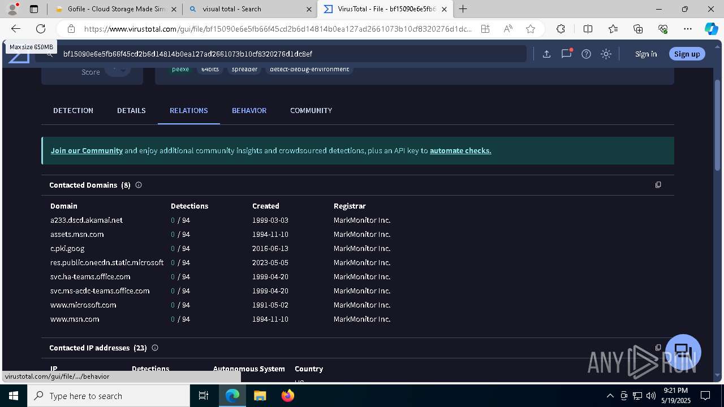724x407 pixels.
Task: Select the RELATIONS tab
Action: pyautogui.click(x=189, y=110)
